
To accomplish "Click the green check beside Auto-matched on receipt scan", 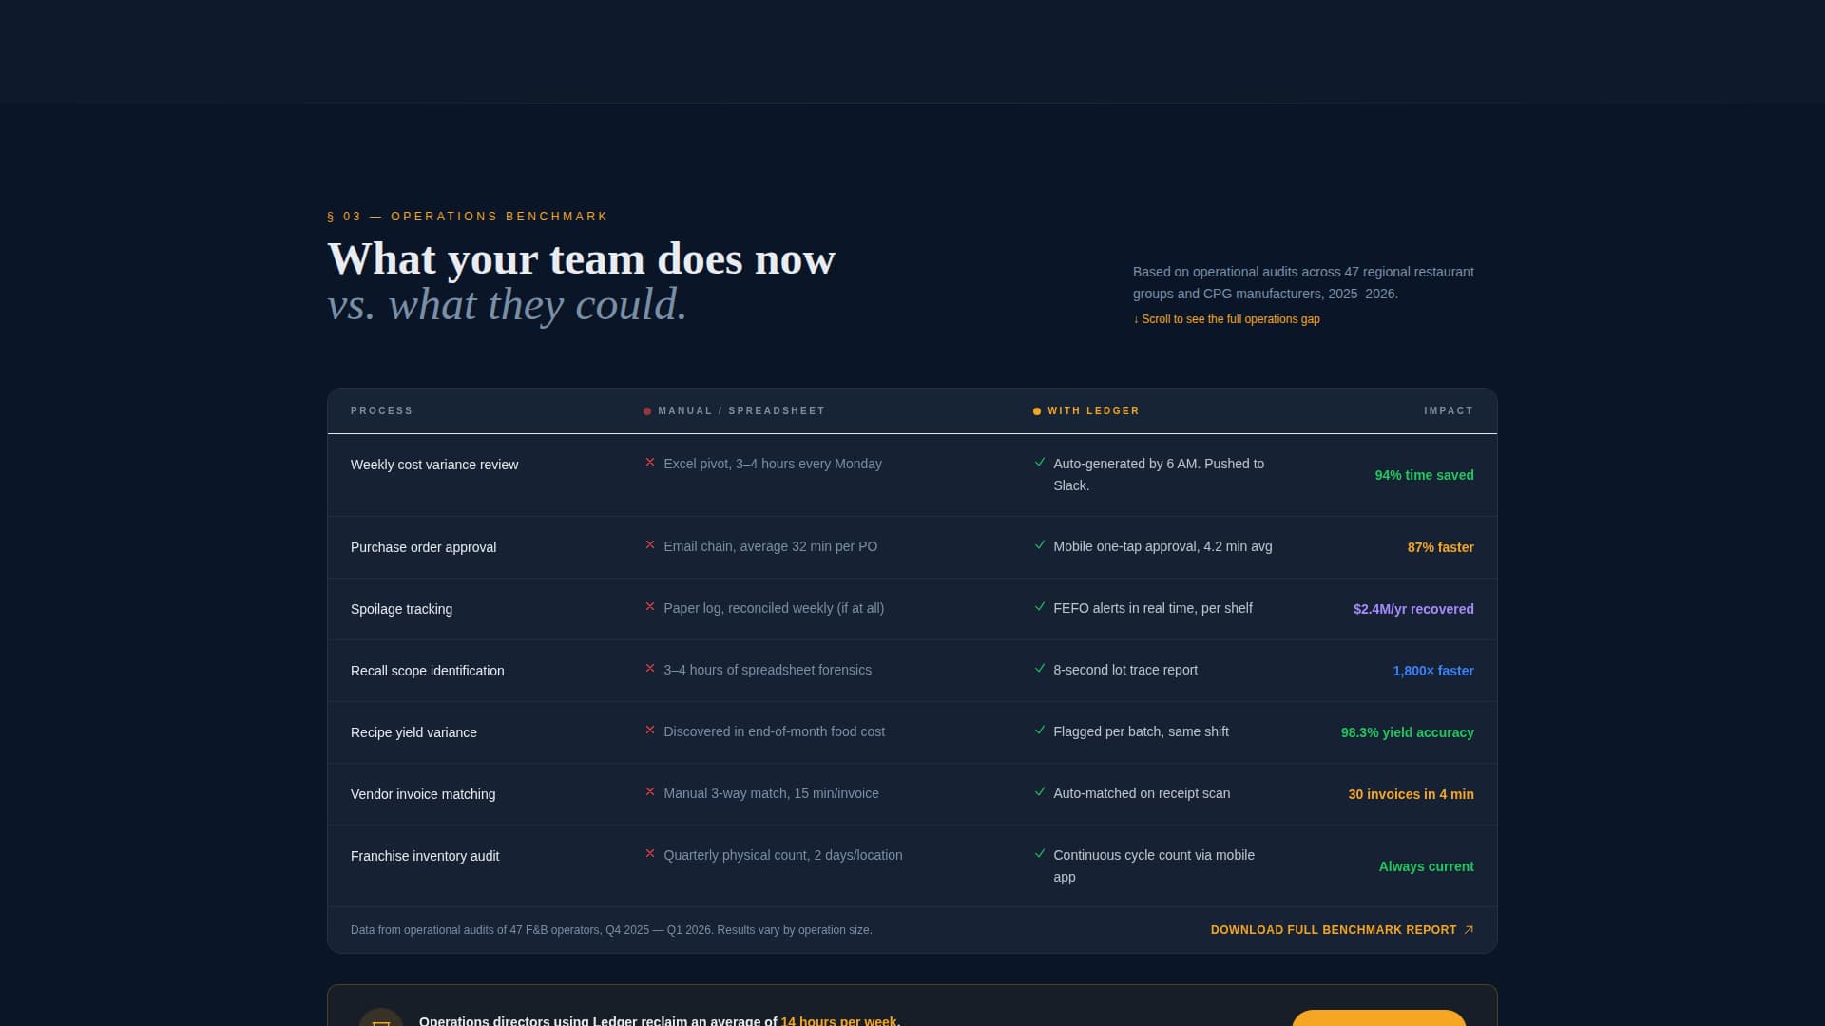I will point(1040,792).
